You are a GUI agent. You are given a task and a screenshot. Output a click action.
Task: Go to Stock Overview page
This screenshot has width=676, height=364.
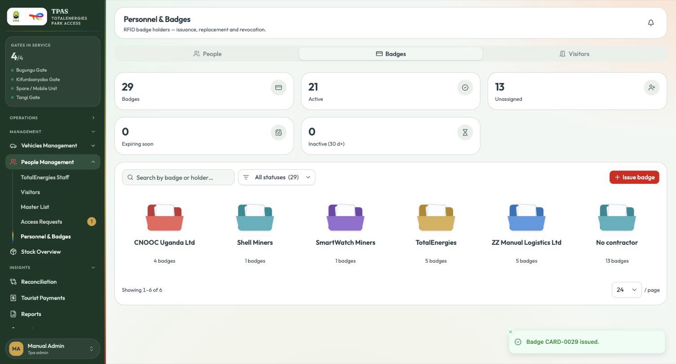pyautogui.click(x=41, y=252)
